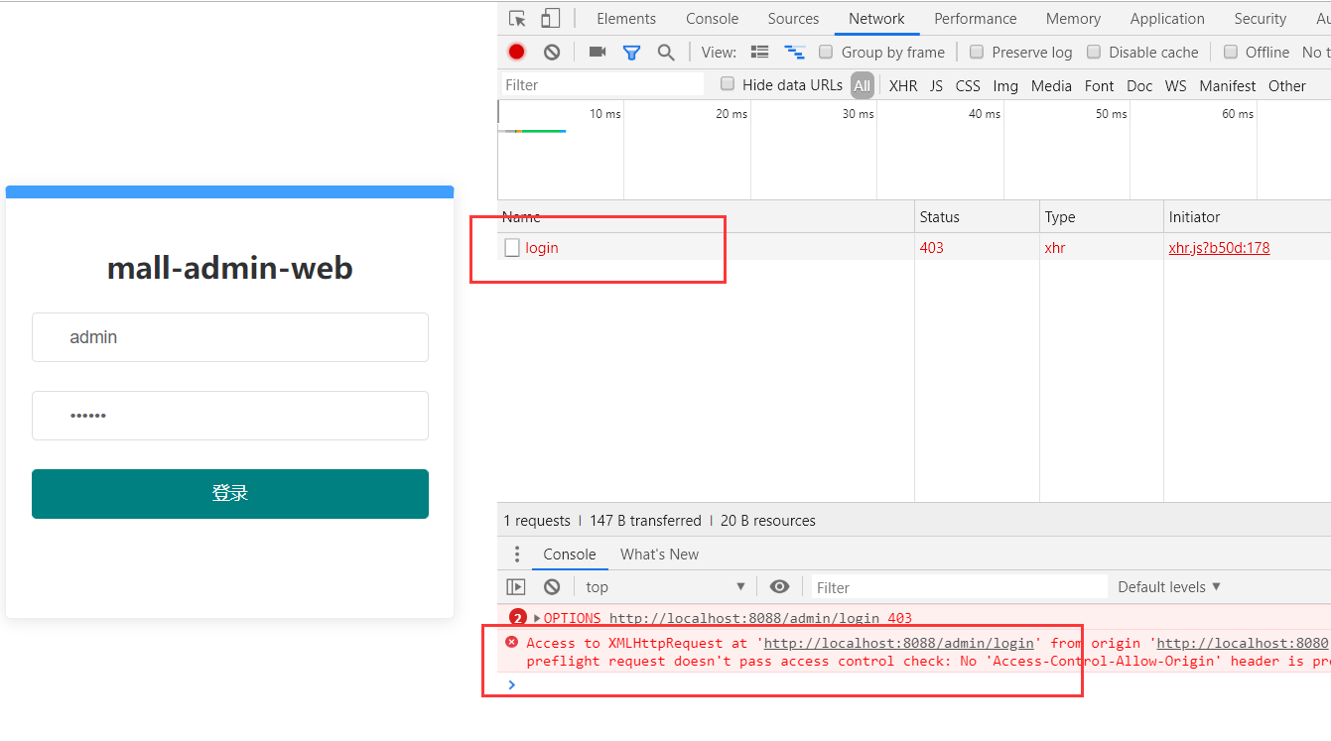Open the top frame context dropdown
Image resolution: width=1331 pixels, height=741 pixels.
(663, 586)
